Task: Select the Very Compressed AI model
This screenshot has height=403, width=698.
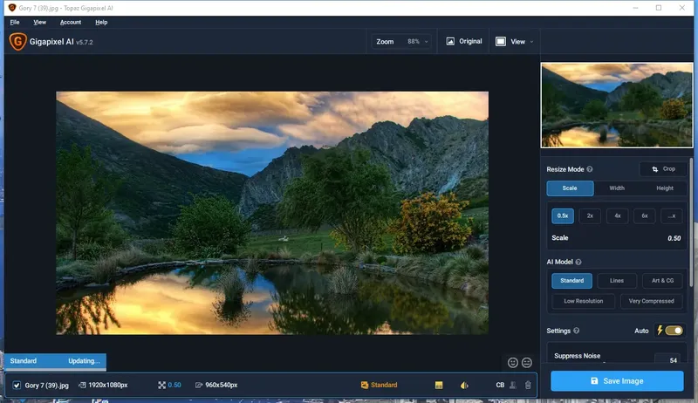Action: tap(651, 301)
